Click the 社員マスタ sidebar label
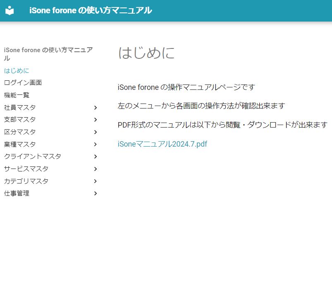The height and width of the screenshot is (299, 332). coord(20,108)
